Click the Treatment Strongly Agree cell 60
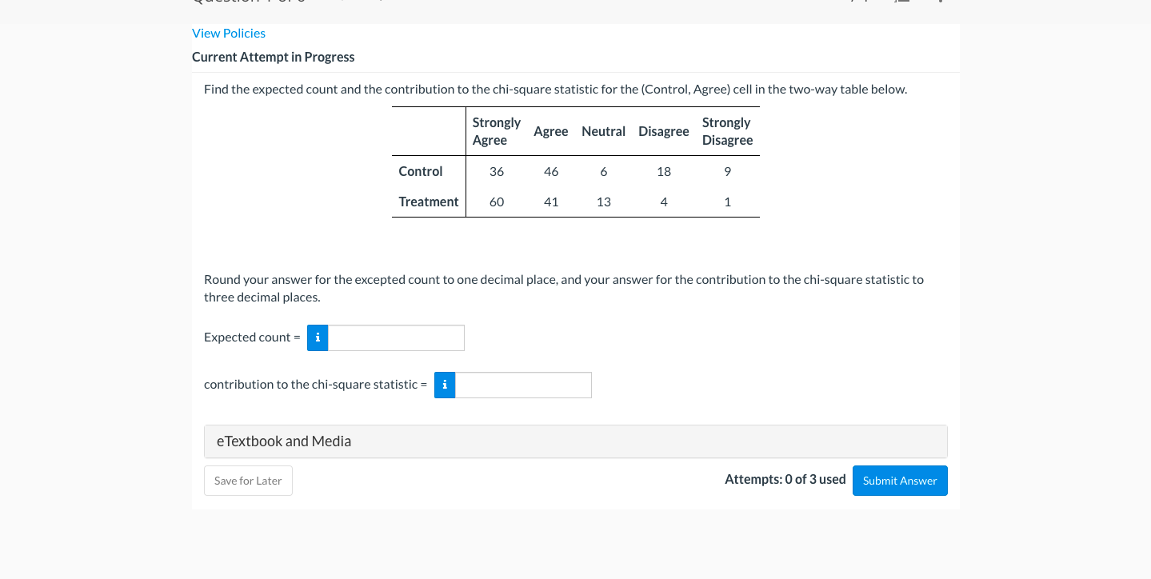 pos(497,202)
